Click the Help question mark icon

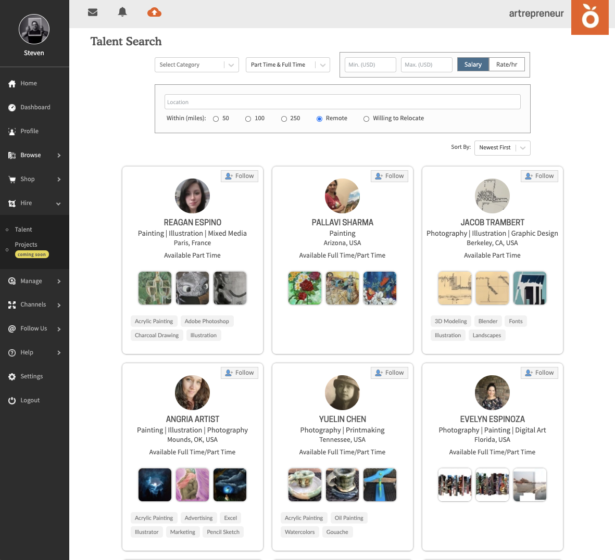coord(12,352)
